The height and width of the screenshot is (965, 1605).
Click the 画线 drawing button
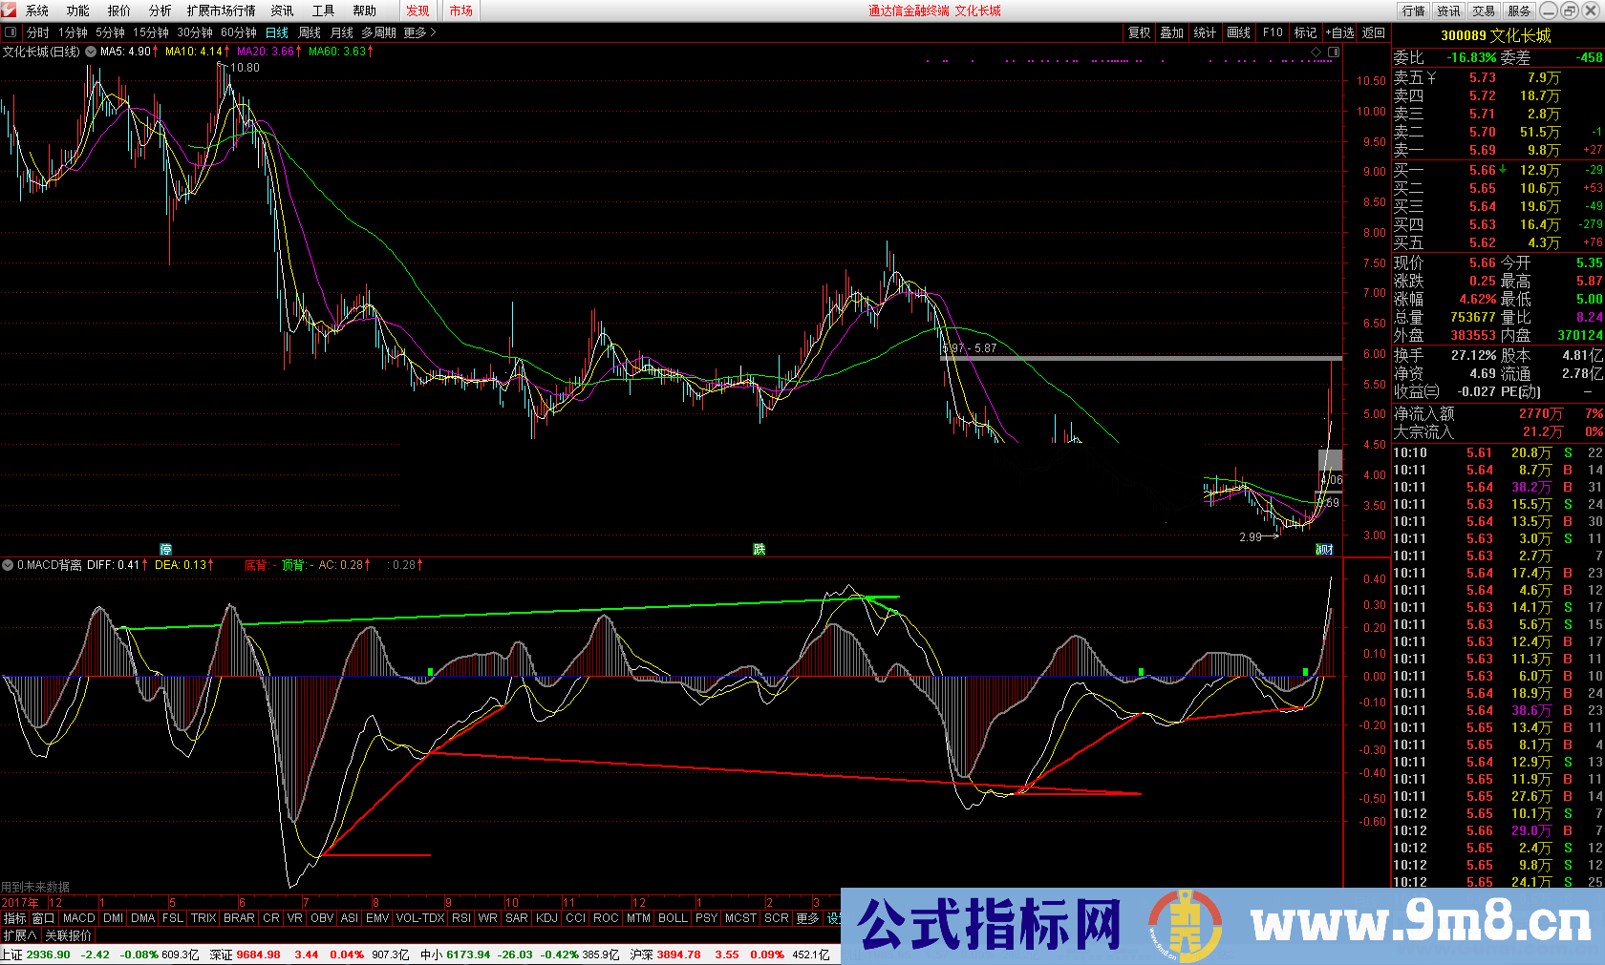click(x=1238, y=32)
